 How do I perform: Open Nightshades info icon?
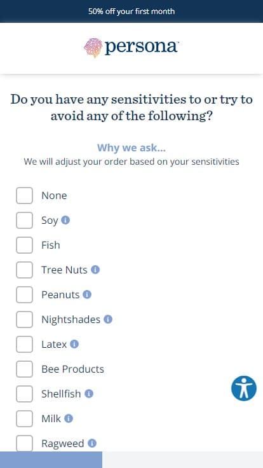108,319
